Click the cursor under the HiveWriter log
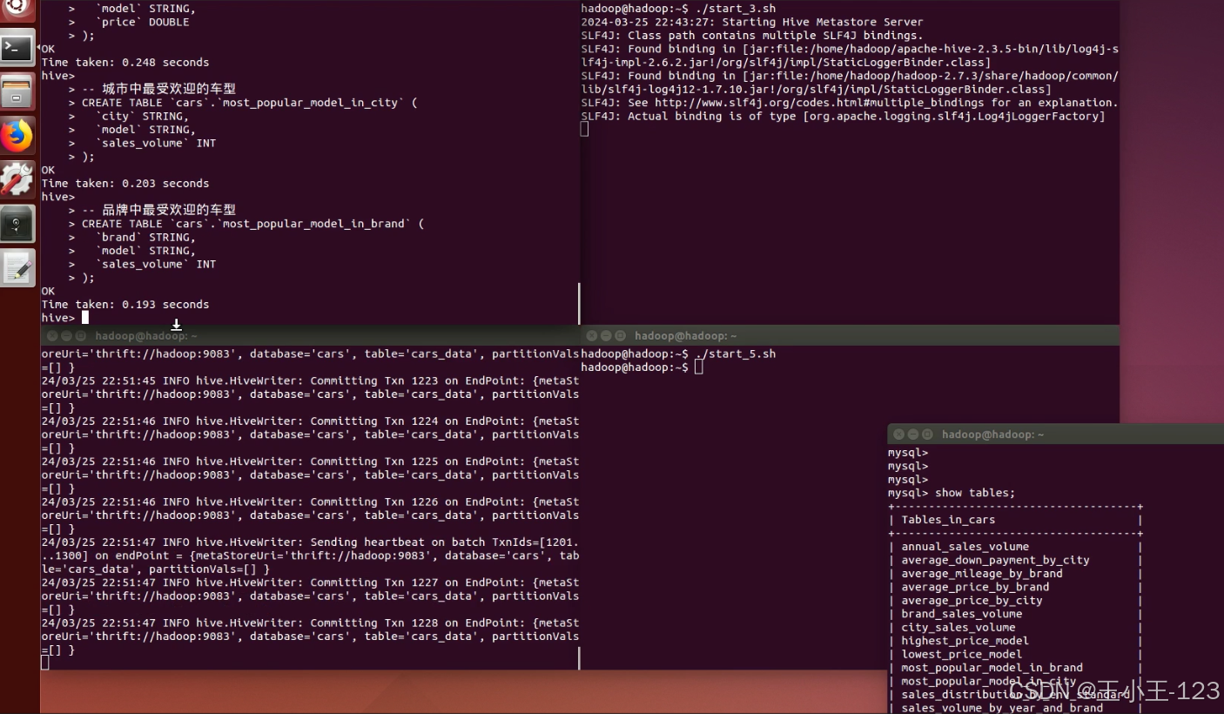 (x=45, y=663)
